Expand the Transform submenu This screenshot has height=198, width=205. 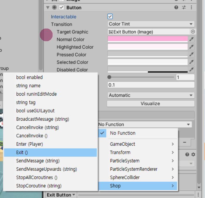pos(138,152)
